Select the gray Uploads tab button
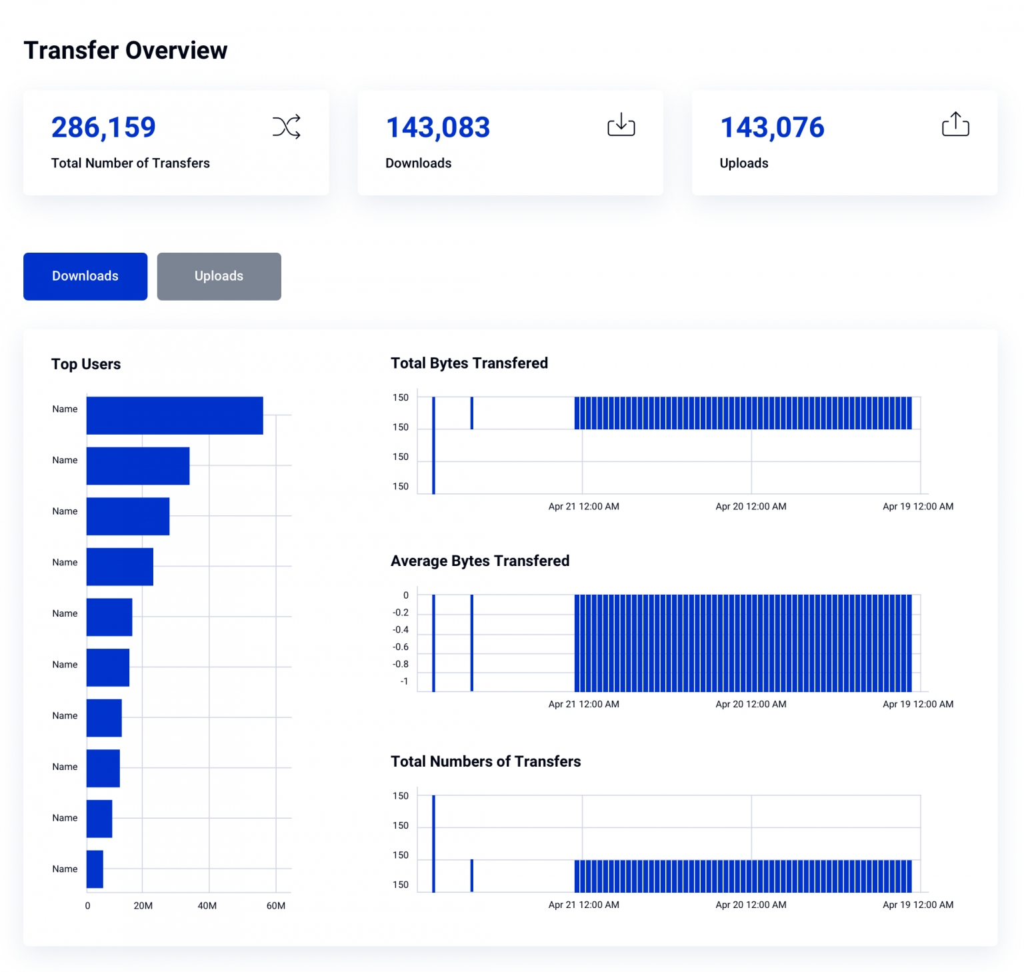The width and height of the screenshot is (1024, 972). (219, 276)
